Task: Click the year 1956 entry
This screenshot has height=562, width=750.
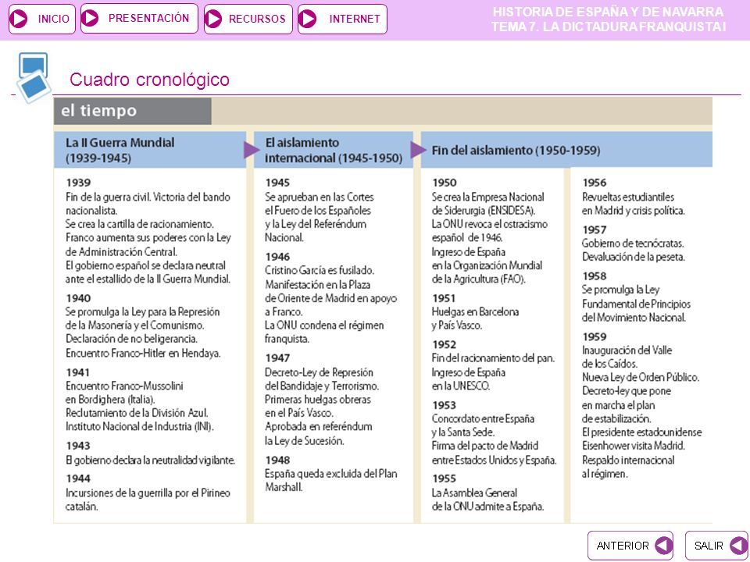Action: click(595, 183)
